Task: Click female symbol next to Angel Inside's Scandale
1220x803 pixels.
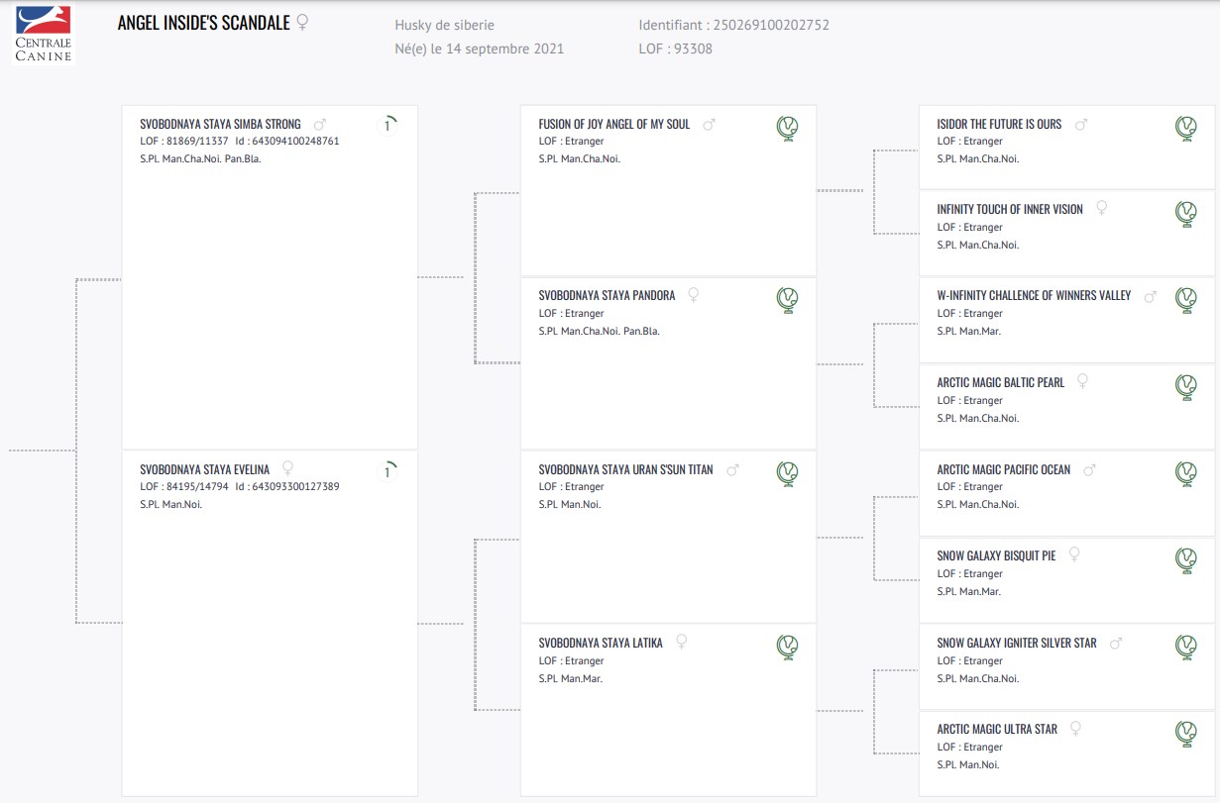Action: (x=302, y=23)
